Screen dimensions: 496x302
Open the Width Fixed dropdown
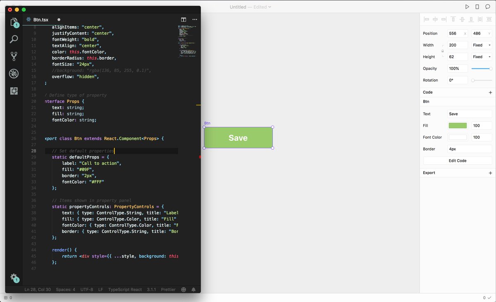[x=482, y=45]
